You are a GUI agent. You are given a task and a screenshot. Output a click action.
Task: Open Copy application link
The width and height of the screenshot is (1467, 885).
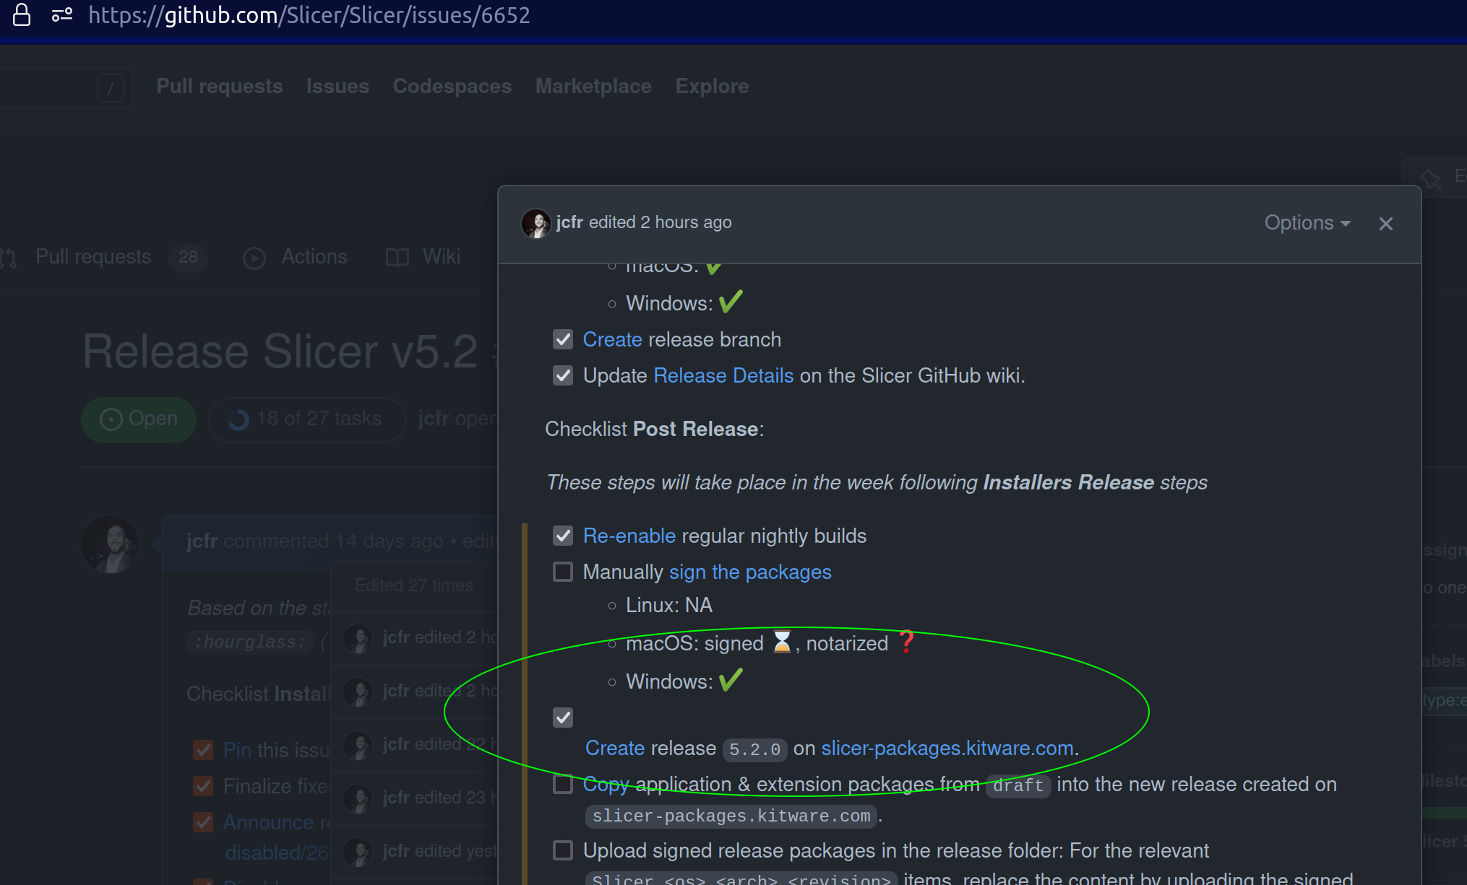point(606,784)
